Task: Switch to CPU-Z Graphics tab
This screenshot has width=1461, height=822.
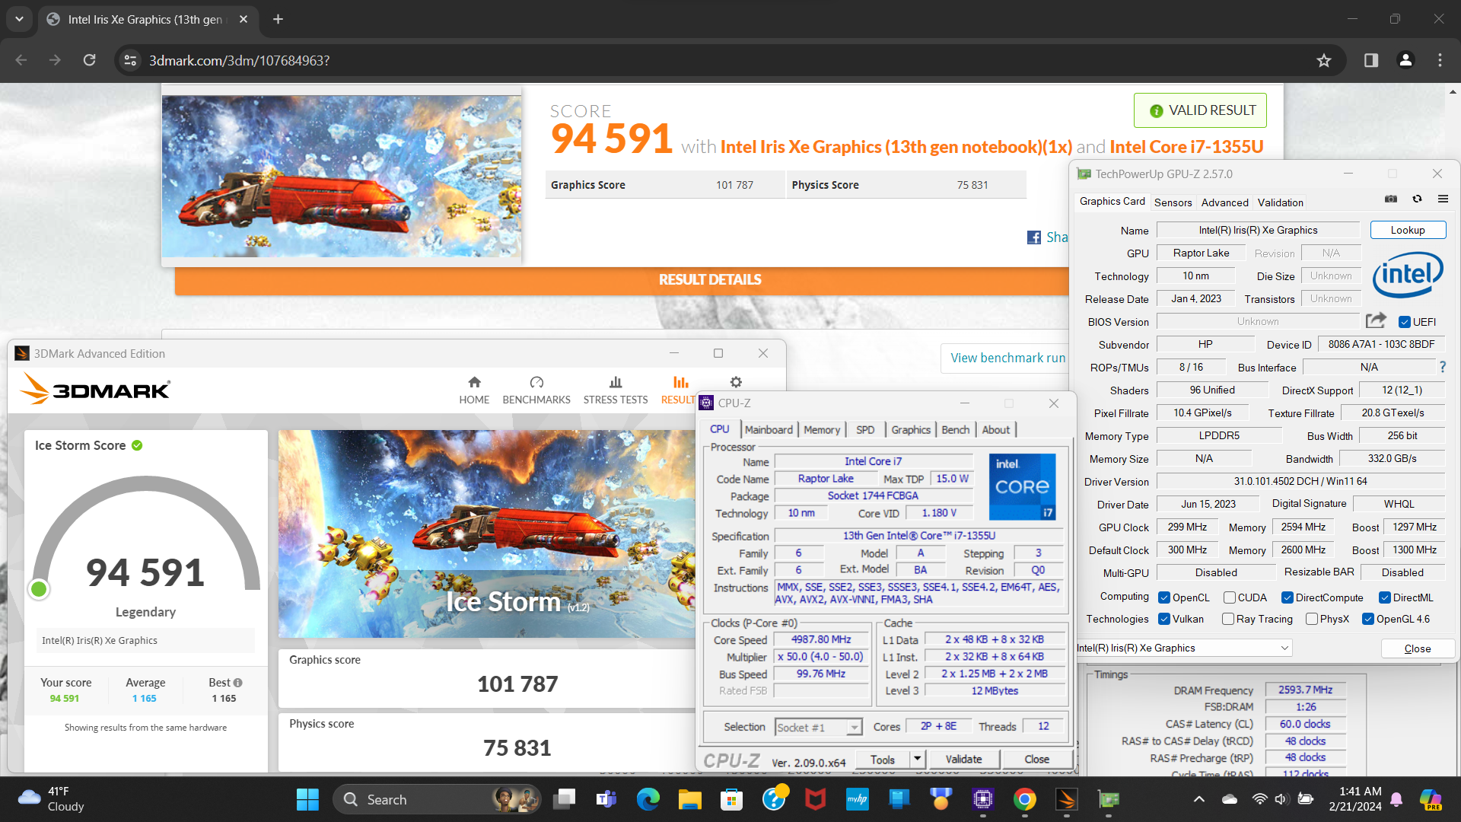Action: point(911,429)
